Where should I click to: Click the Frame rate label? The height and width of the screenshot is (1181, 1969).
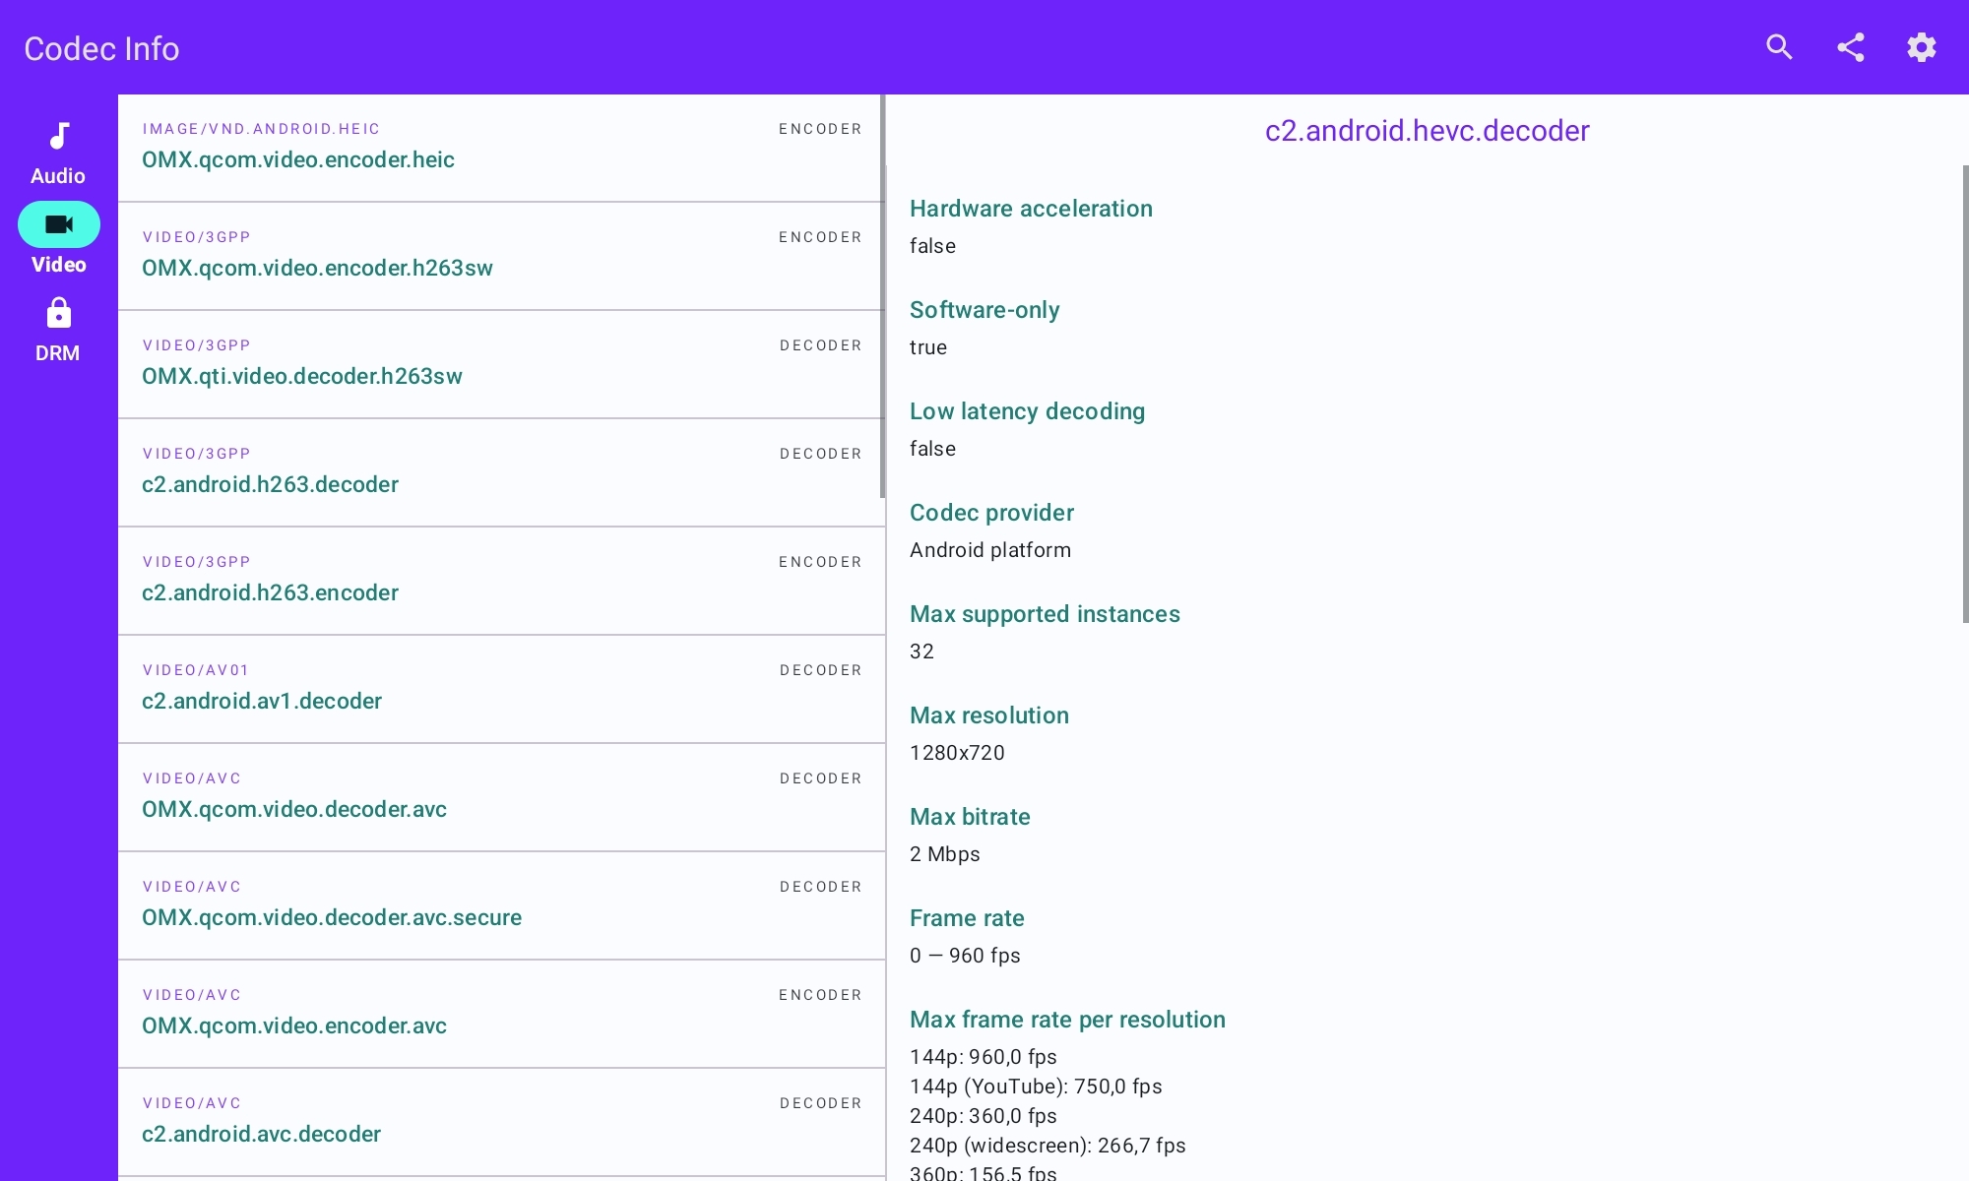967,918
